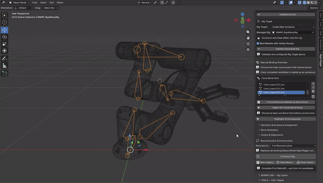Pick the Annotate pencil tool
The image size is (323, 183).
click(4, 59)
